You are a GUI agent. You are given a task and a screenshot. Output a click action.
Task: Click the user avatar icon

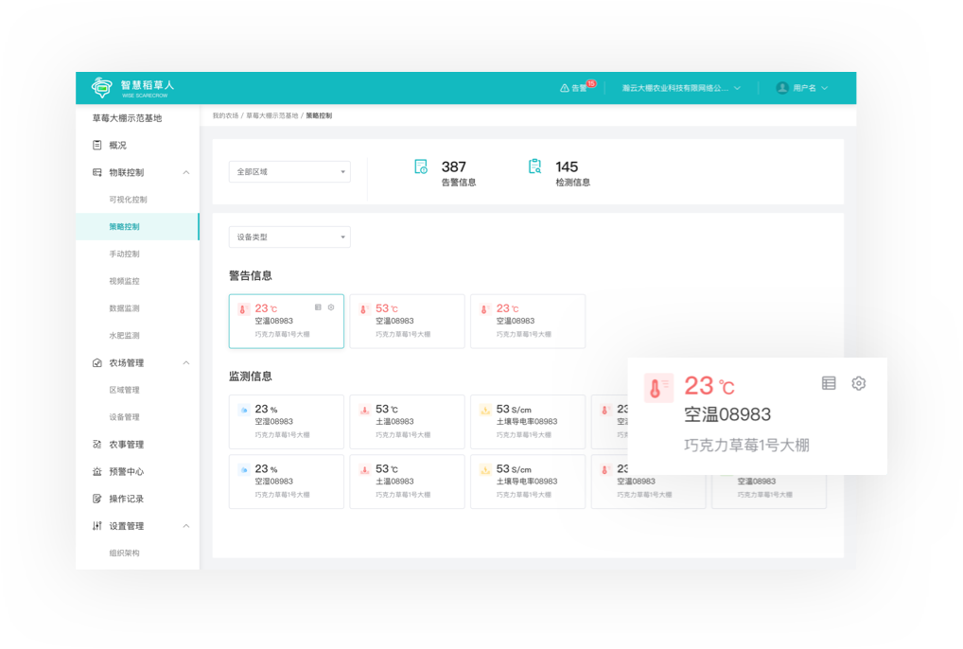(x=782, y=88)
